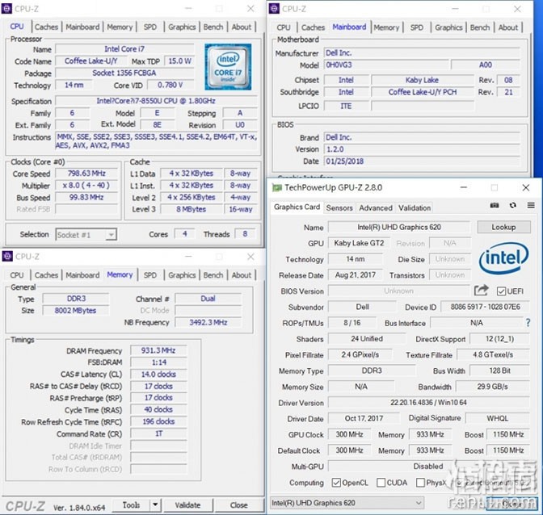Select SPD tab in CPU-Z Timings window
This screenshot has width=543, height=515.
pos(150,275)
